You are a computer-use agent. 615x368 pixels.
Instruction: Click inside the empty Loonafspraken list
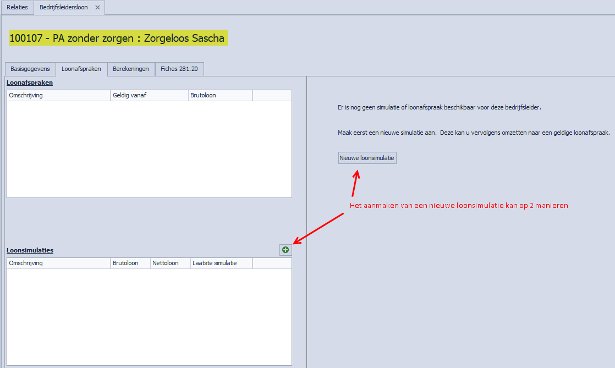point(149,149)
